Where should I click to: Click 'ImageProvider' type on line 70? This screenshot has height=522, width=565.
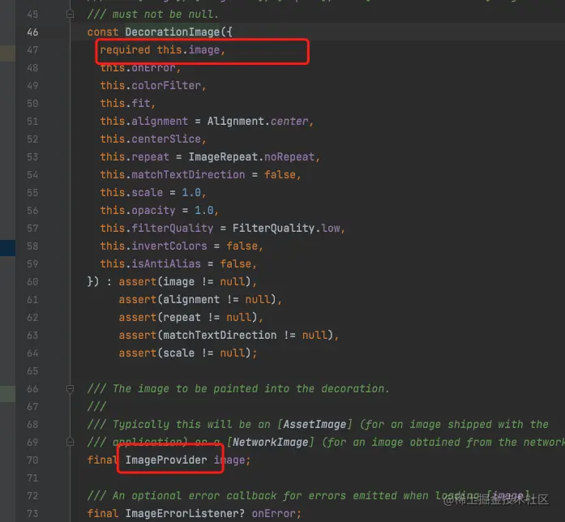pyautogui.click(x=166, y=460)
